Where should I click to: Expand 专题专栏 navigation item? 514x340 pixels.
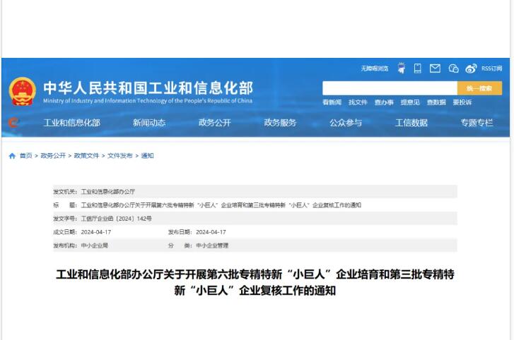click(477, 123)
